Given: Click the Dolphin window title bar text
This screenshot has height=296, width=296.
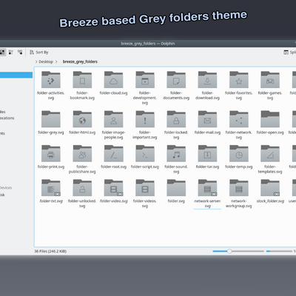Looking at the screenshot, I should (x=148, y=44).
